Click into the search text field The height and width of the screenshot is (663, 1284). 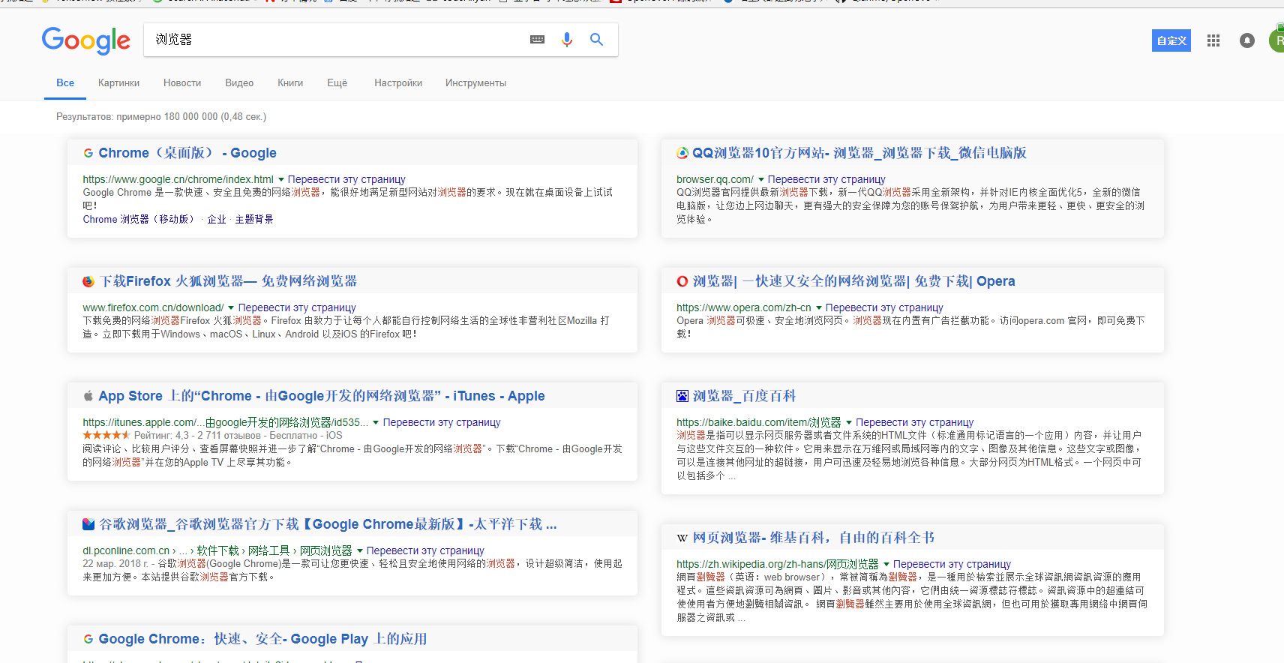pos(337,40)
